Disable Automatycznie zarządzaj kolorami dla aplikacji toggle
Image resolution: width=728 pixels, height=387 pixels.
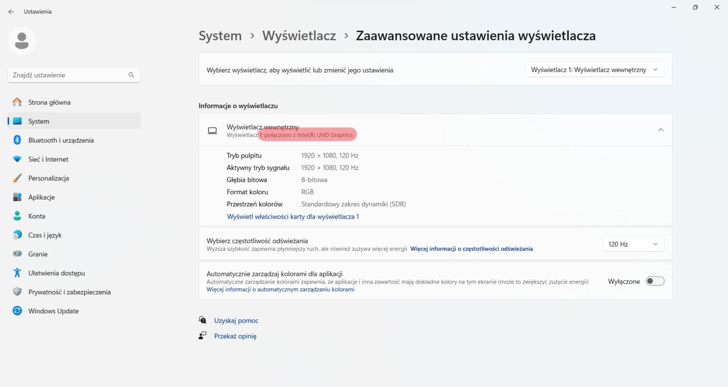point(655,281)
